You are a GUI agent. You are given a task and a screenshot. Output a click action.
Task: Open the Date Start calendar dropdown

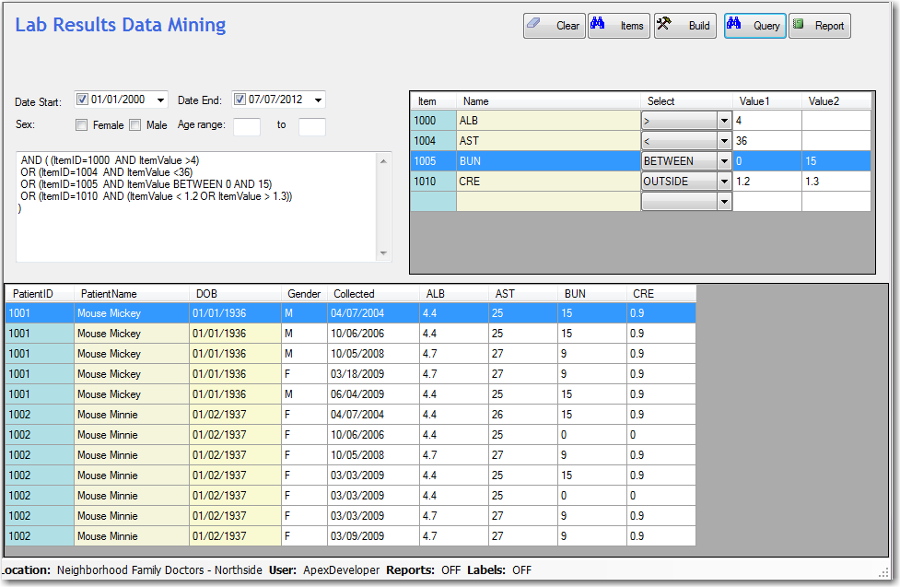pos(160,100)
